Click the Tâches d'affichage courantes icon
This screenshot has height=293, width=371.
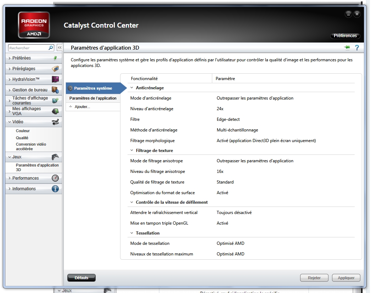[55, 101]
